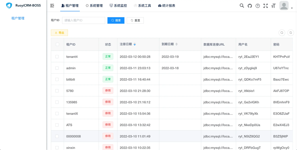Tick the checkbox for bilibili row

point(57,79)
